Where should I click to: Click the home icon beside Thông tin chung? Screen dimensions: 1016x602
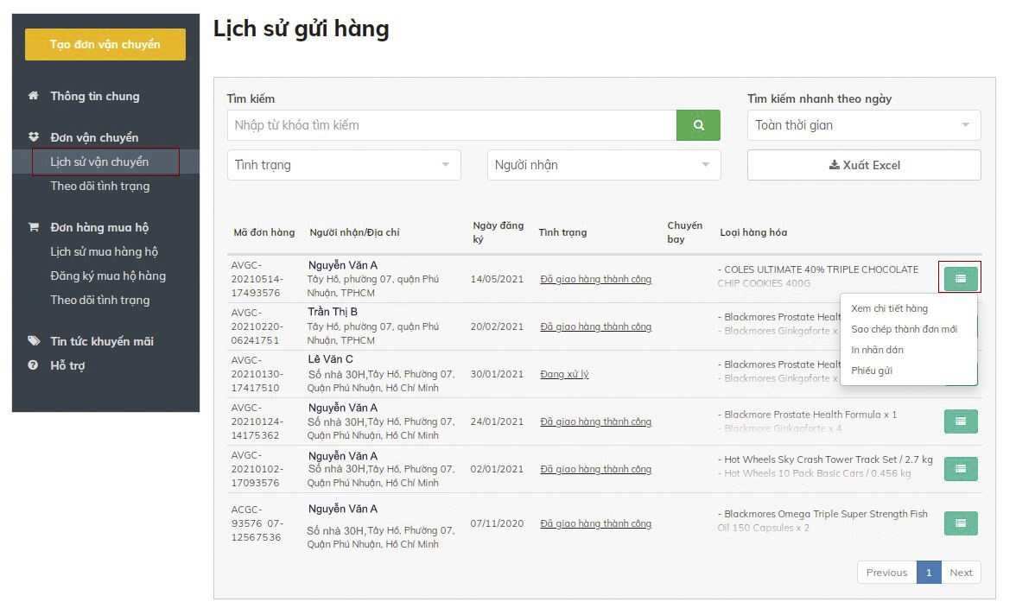click(x=34, y=96)
